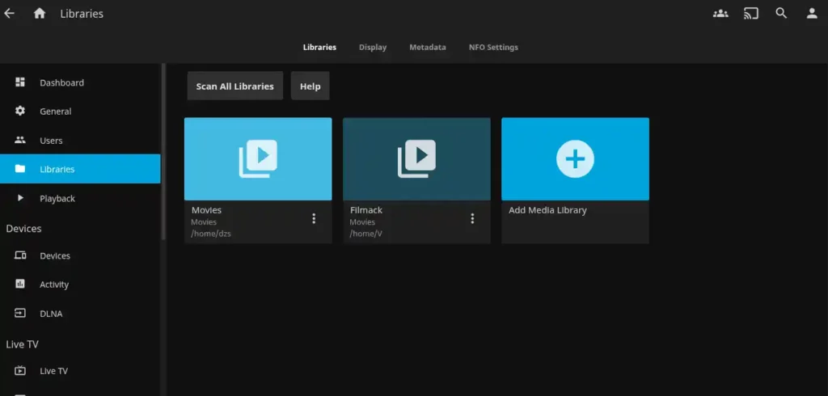Image resolution: width=828 pixels, height=396 pixels.
Task: Switch to the Libraries tab
Action: coord(319,47)
